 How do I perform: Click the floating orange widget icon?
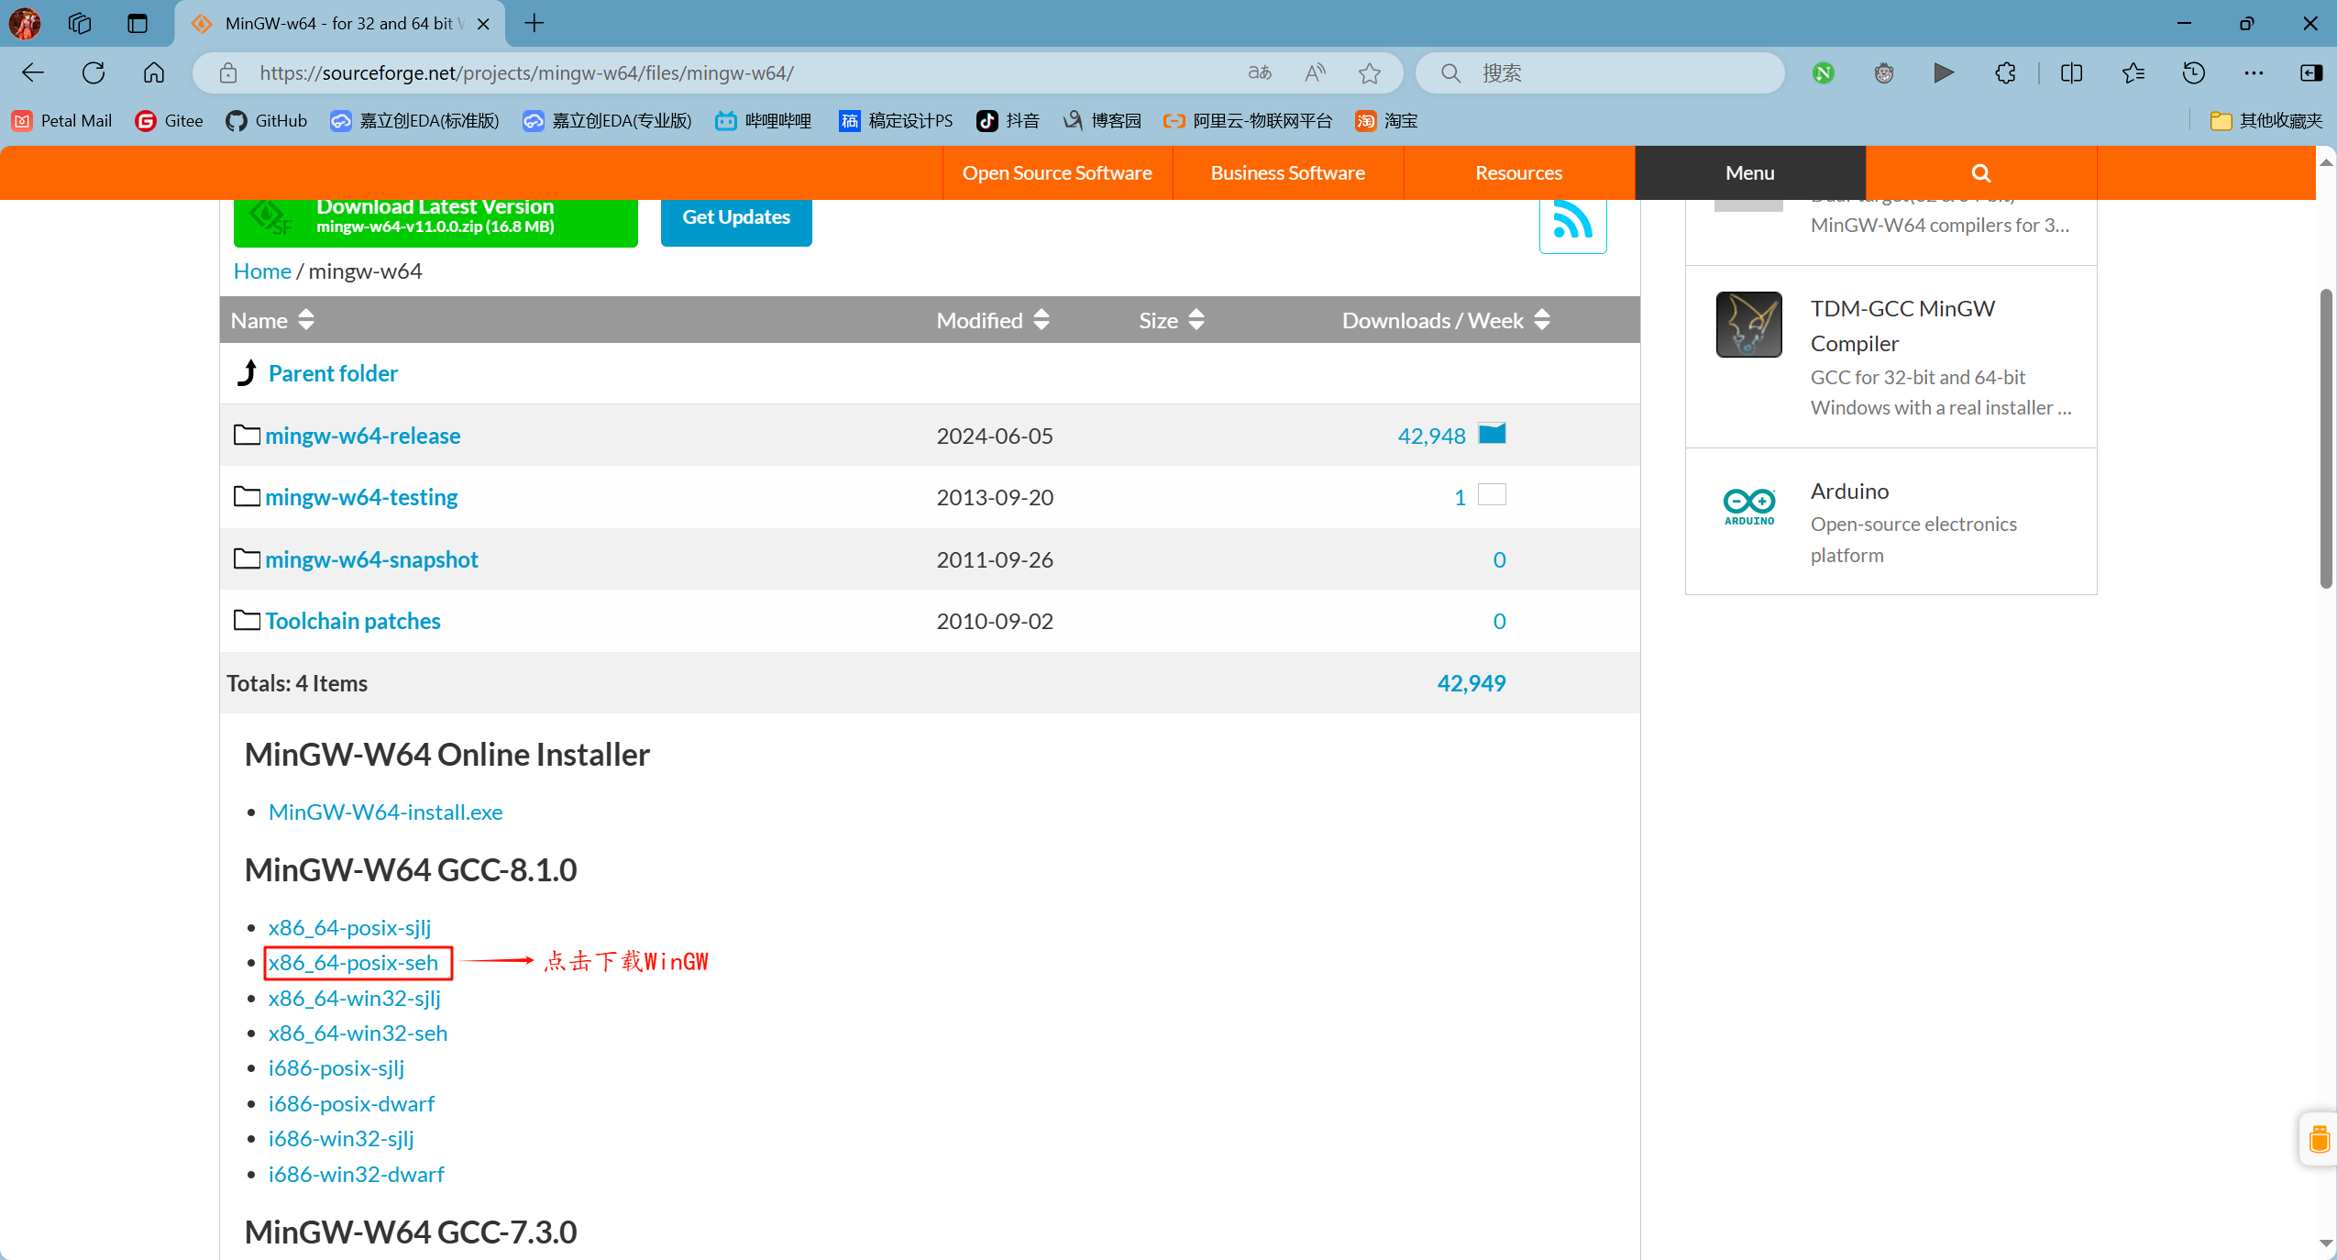click(x=2320, y=1139)
